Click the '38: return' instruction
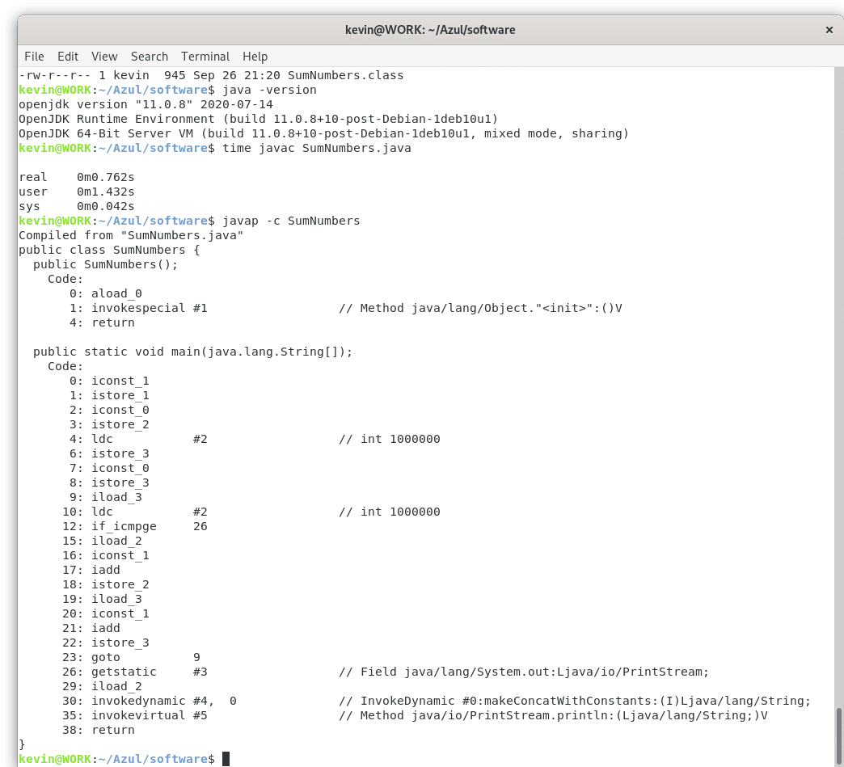The image size is (844, 767). pos(99,729)
